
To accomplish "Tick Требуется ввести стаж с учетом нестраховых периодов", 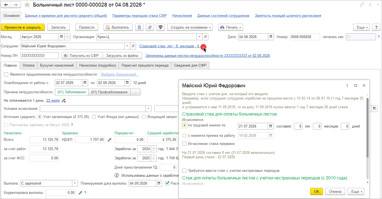I will click(x=185, y=170).
